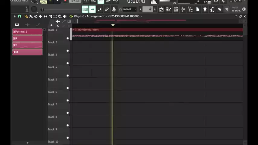Click the red record button
This screenshot has height=145, width=258.
coord(65,1)
